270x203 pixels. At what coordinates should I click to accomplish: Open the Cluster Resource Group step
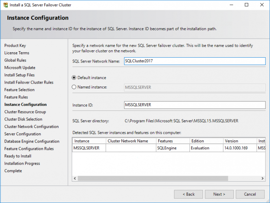point(25,112)
